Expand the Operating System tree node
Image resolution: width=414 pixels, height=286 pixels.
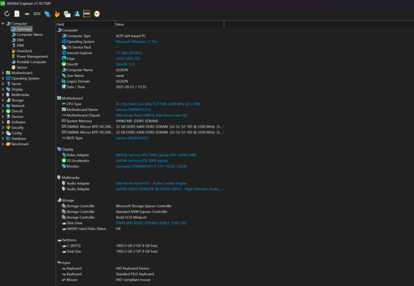3,78
